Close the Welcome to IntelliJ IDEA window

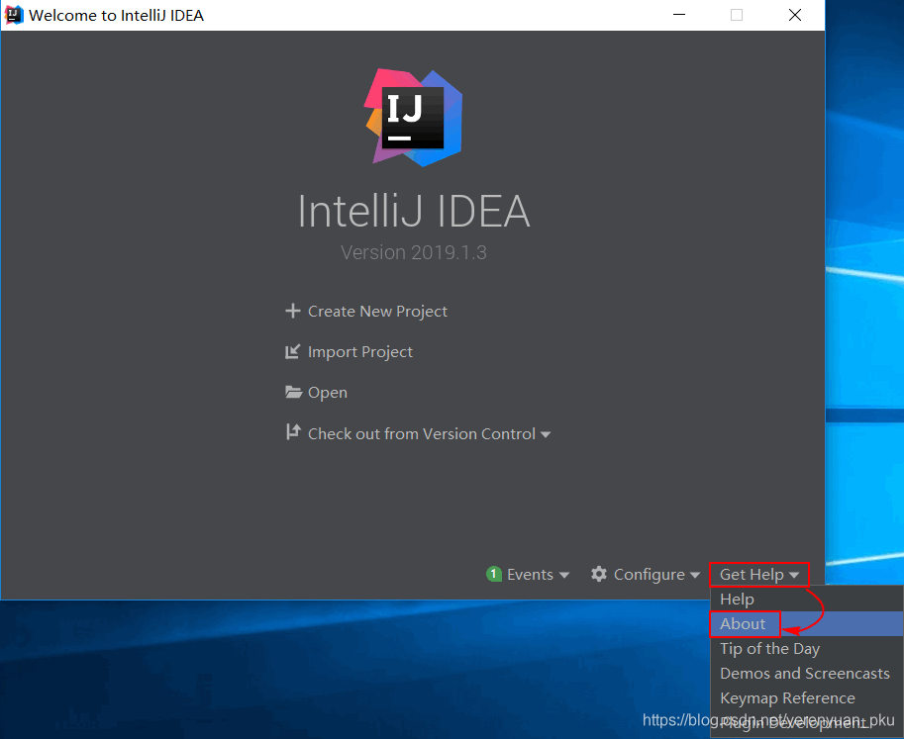click(x=794, y=15)
